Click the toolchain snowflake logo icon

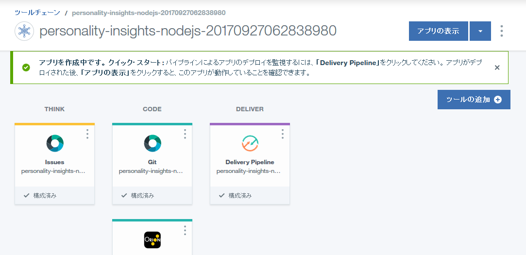24,31
